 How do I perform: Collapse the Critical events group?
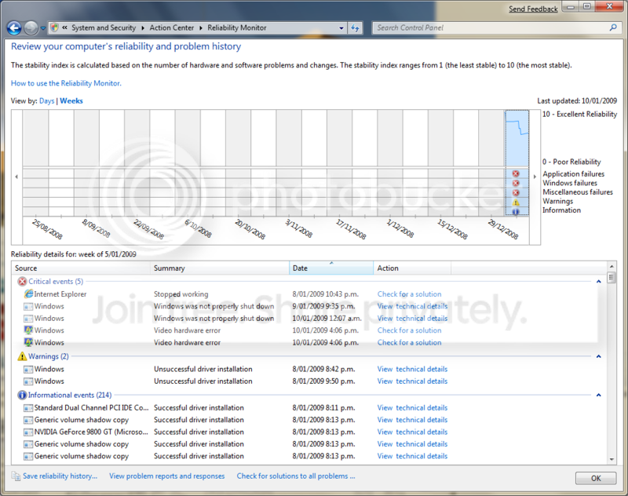[x=599, y=282]
